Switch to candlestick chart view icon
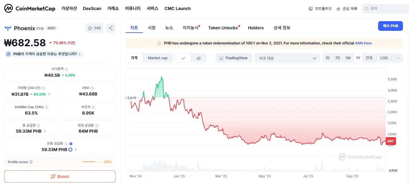Image resolution: width=409 pixels, height=187 pixels. pyautogui.click(x=199, y=58)
